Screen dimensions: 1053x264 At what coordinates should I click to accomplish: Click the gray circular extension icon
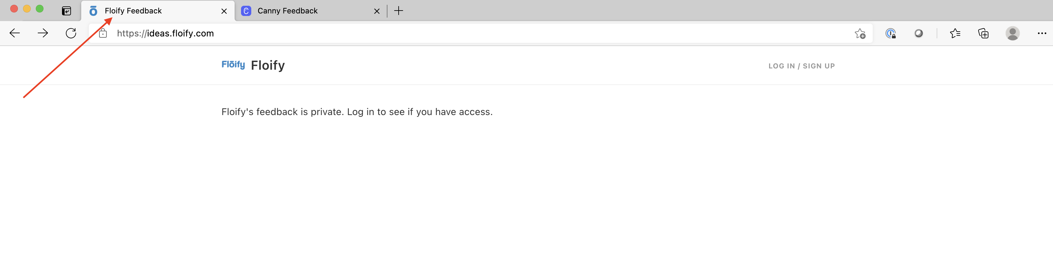click(918, 33)
